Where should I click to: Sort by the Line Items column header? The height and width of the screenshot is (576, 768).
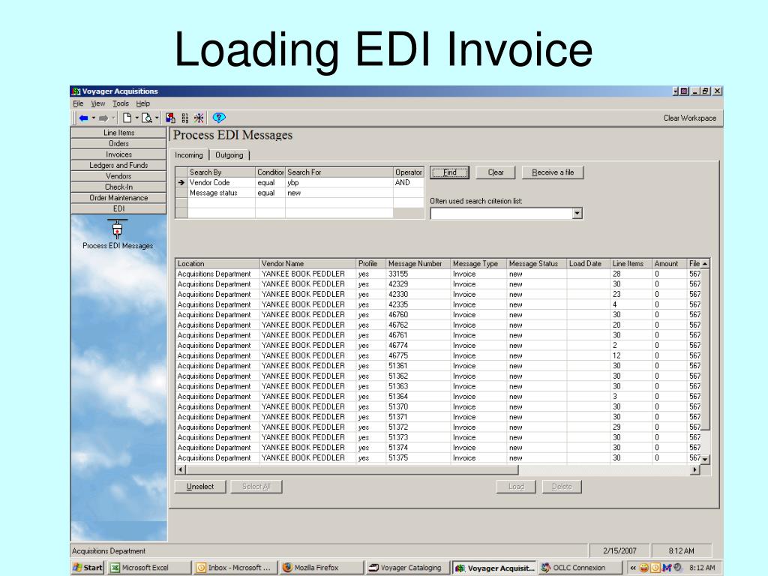(x=631, y=263)
